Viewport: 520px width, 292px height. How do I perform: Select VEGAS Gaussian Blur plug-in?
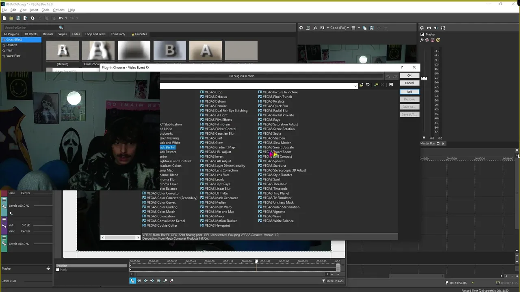[217, 133]
